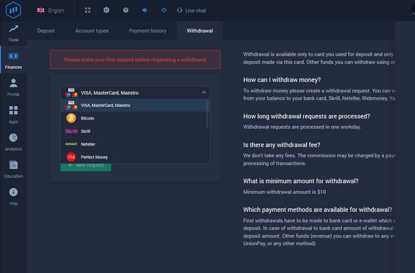The image size is (415, 273).
Task: Open Apps in the sidebar
Action: click(x=13, y=114)
